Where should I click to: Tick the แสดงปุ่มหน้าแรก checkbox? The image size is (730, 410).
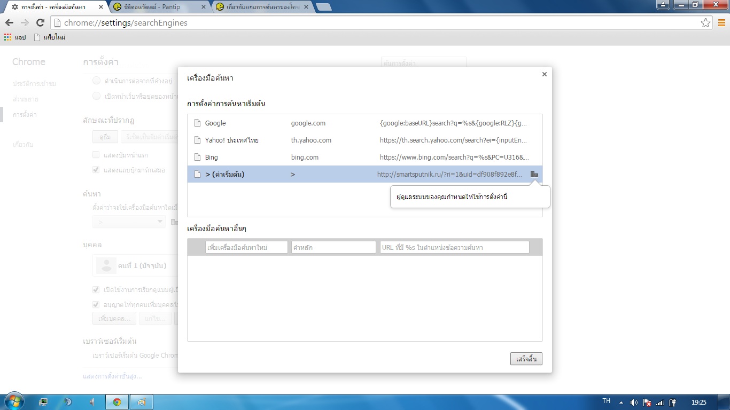96,155
